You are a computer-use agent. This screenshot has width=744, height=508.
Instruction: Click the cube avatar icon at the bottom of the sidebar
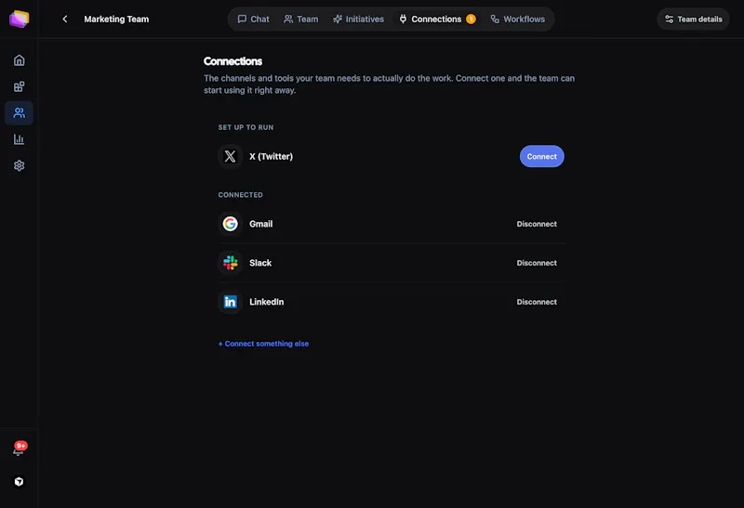pyautogui.click(x=19, y=481)
